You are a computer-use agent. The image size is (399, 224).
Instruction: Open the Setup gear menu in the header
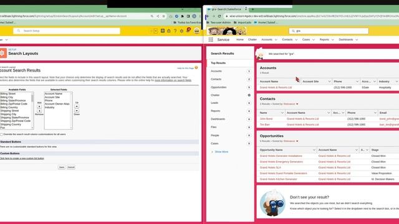click(x=181, y=30)
